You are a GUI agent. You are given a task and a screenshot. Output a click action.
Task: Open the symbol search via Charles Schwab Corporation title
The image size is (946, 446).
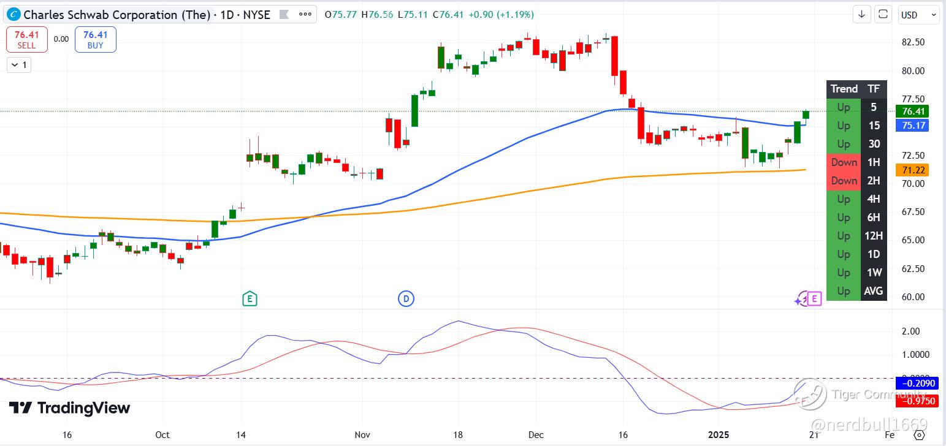click(116, 14)
